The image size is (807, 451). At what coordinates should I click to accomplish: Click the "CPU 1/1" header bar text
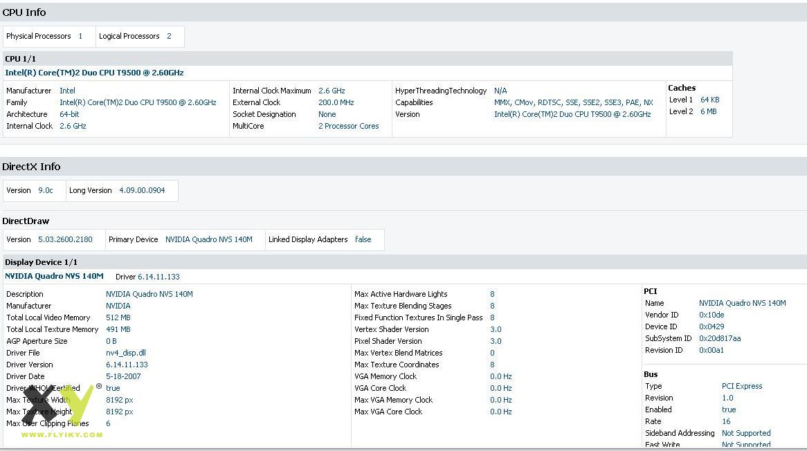pos(21,59)
